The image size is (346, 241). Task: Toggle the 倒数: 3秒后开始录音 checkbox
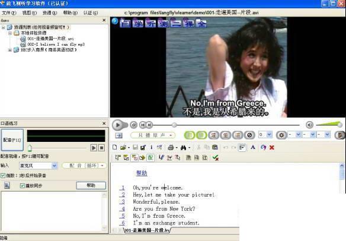[3, 176]
